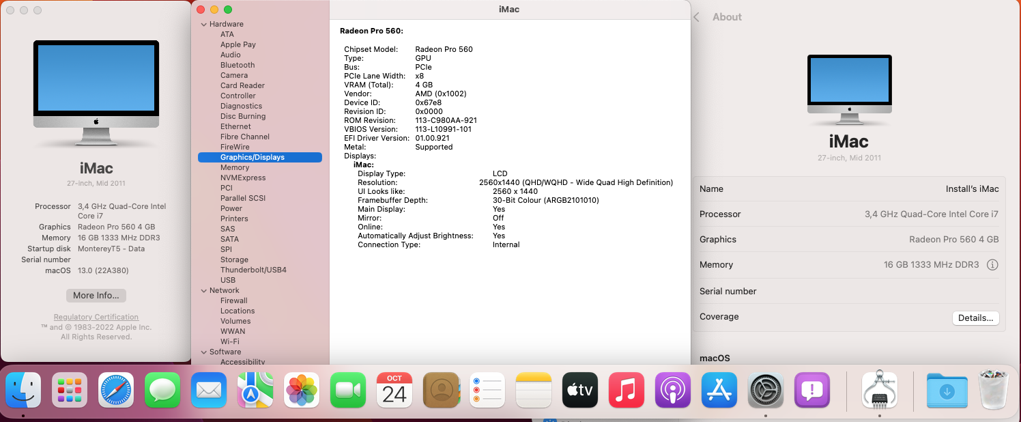Open Calendar showing Oct 24
Screen dimensions: 1021x422
394,391
